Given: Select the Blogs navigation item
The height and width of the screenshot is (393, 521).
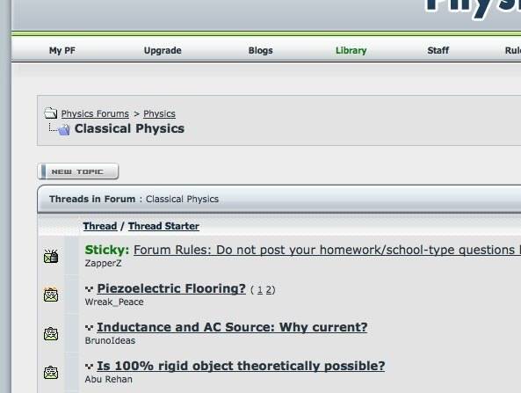Looking at the screenshot, I should pyautogui.click(x=260, y=50).
